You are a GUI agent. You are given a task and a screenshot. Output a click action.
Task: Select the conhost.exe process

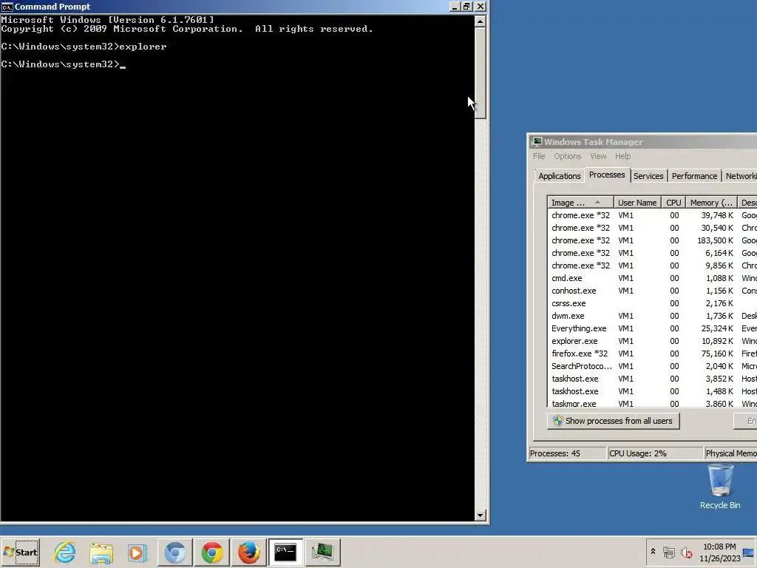[653, 291]
